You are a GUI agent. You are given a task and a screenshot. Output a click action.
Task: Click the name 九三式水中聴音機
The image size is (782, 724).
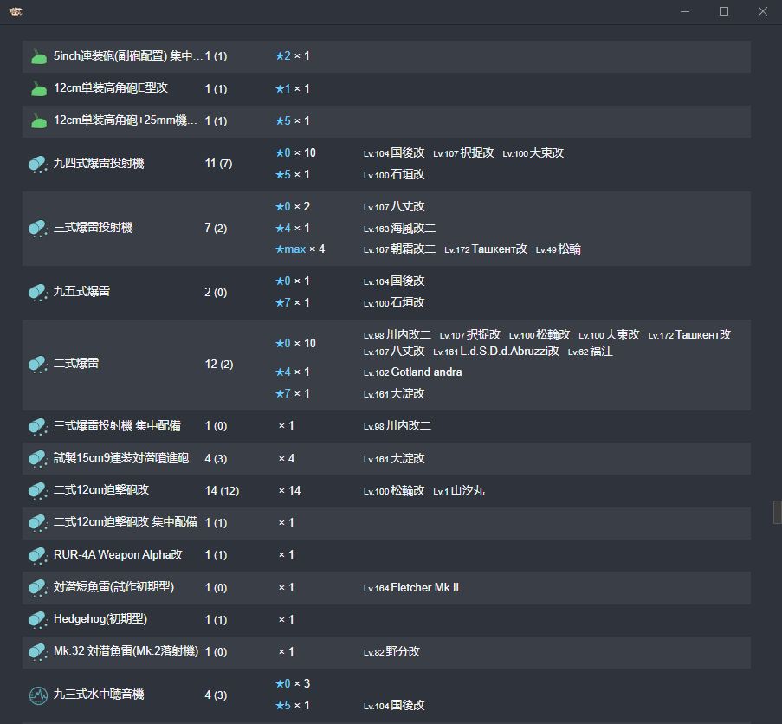coord(99,695)
